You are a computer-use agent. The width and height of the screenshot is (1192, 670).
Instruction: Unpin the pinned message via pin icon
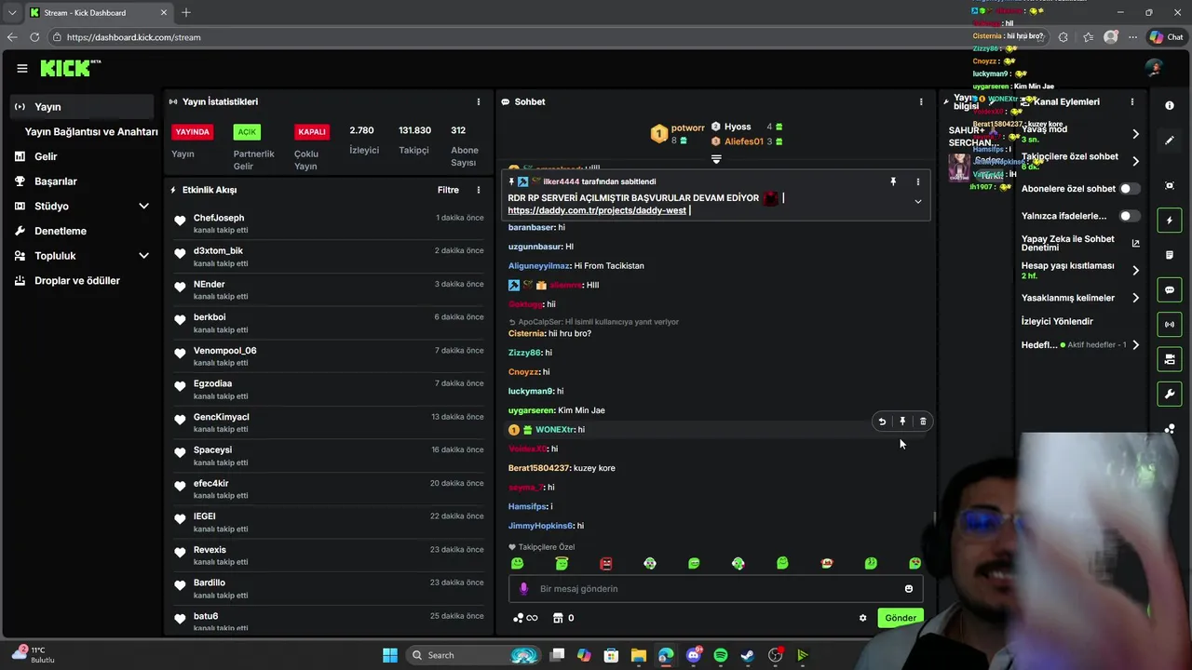[893, 182]
